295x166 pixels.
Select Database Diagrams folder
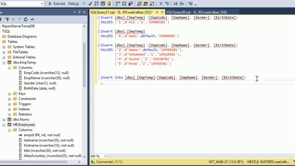click(x=22, y=36)
